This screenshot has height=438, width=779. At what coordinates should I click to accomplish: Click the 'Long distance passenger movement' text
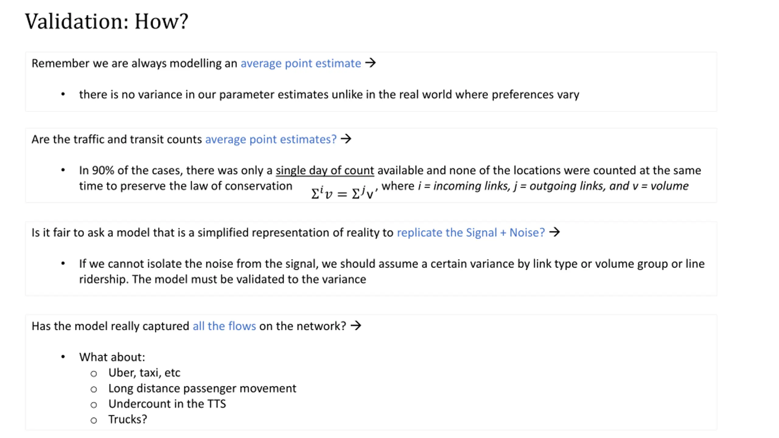(x=202, y=388)
